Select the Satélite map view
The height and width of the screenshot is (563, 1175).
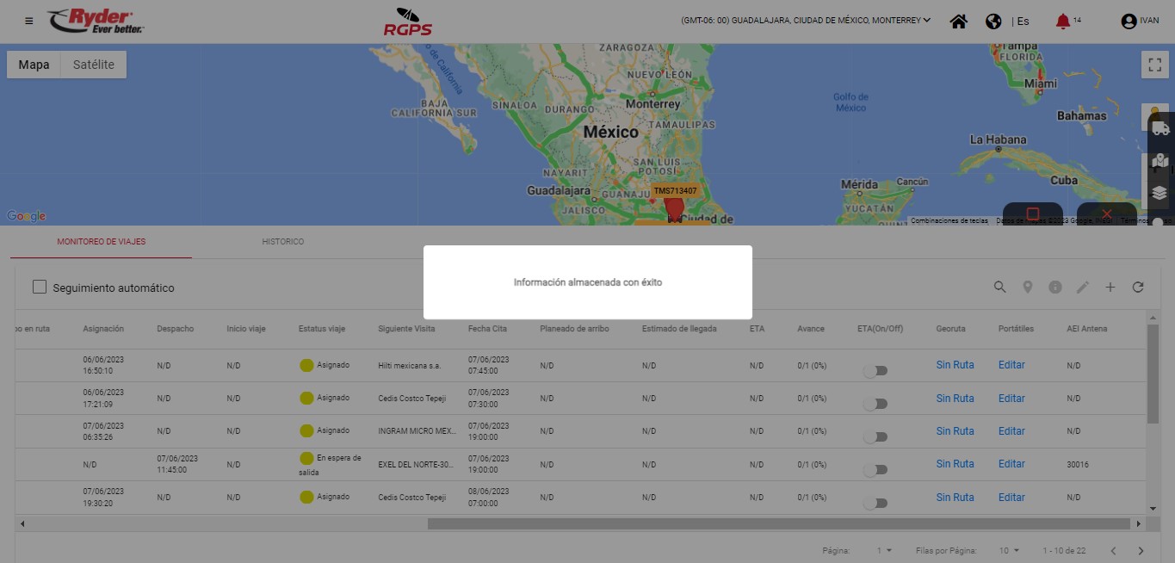pyautogui.click(x=94, y=65)
